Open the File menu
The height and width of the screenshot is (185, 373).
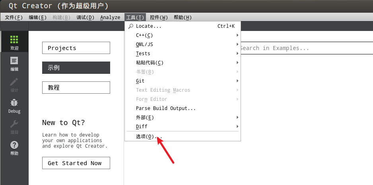tap(14, 17)
